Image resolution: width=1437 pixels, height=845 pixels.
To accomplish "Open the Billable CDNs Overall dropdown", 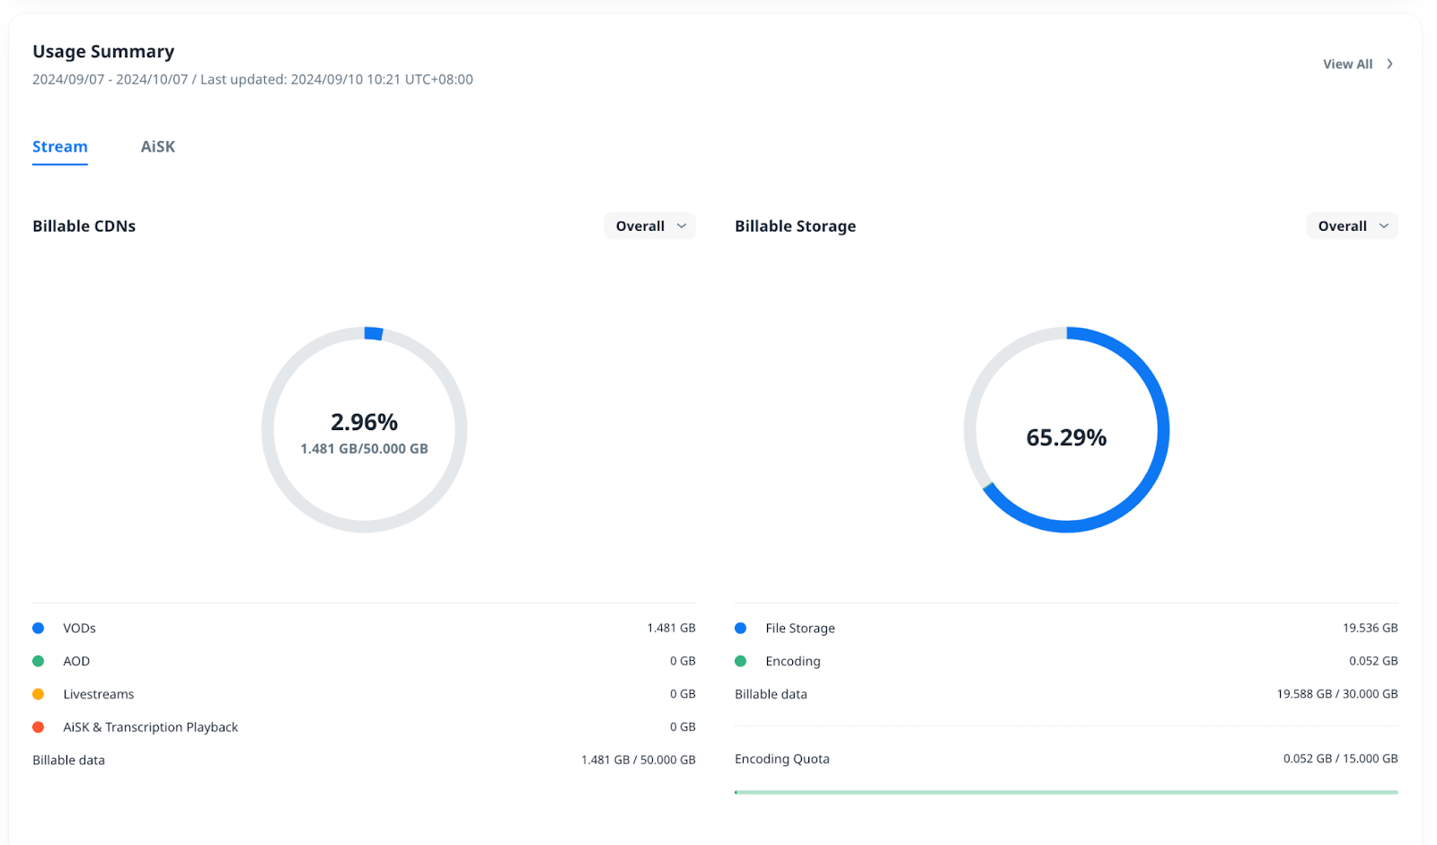I will pos(649,226).
